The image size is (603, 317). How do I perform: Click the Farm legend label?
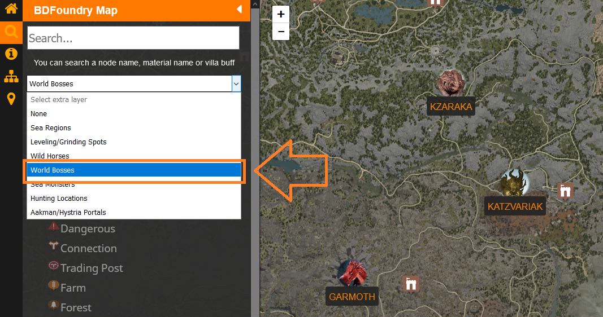click(73, 288)
